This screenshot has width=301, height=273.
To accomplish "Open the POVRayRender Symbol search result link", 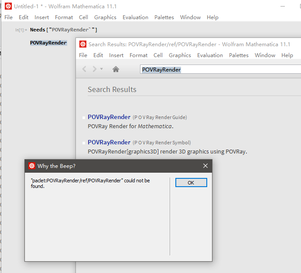I will 109,142.
